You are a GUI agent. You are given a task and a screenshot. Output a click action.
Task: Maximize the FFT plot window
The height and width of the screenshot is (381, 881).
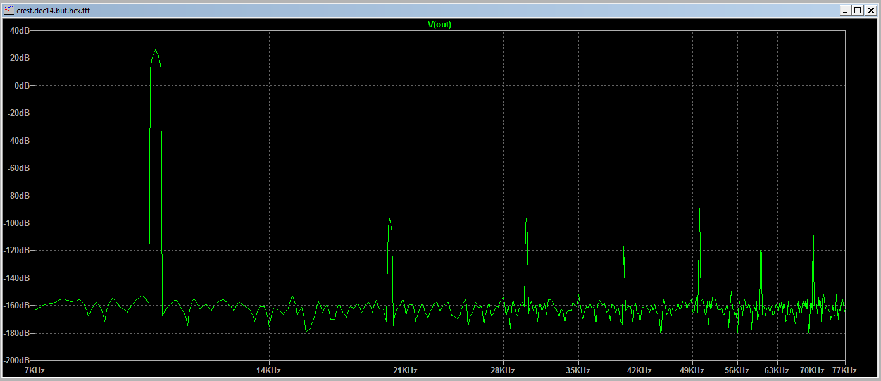click(858, 11)
